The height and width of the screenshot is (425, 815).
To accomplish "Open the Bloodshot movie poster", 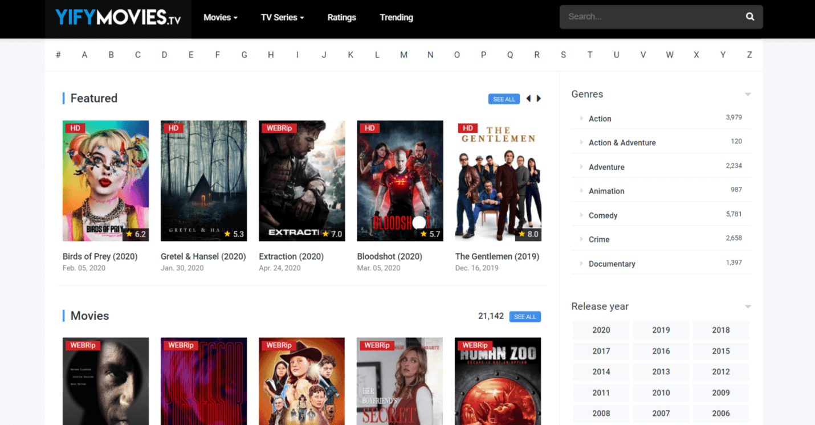I will click(x=400, y=181).
